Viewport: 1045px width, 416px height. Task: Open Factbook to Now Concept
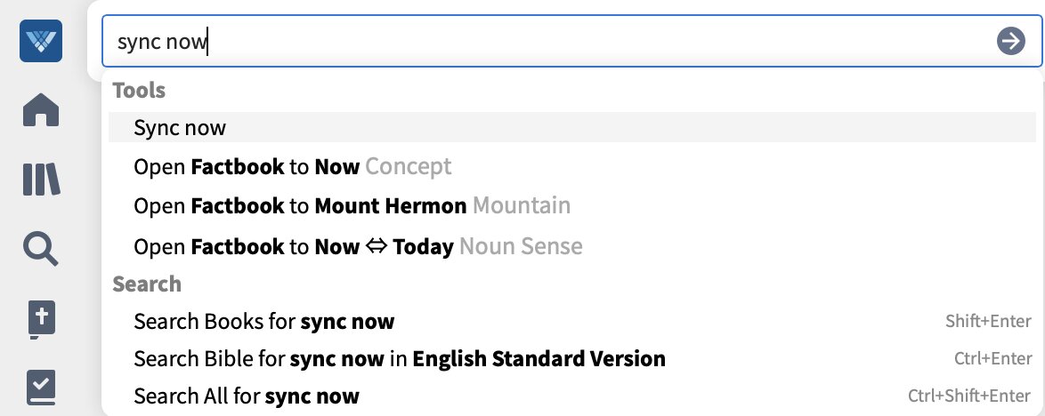pos(571,166)
